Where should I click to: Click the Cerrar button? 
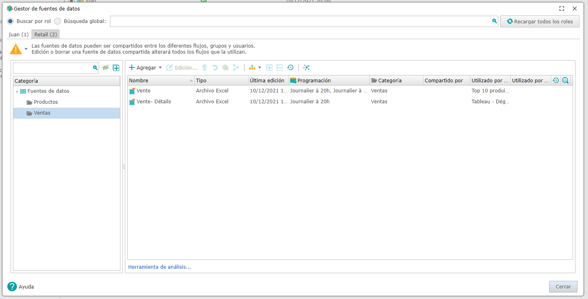(563, 286)
